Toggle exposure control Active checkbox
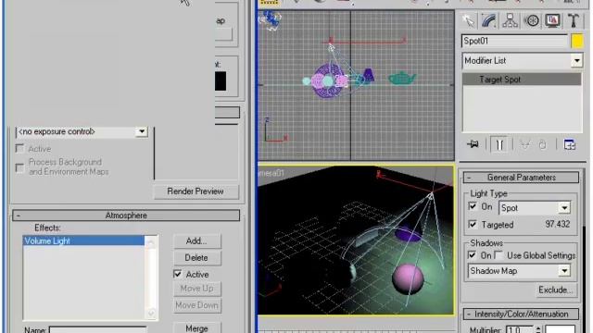Screen dimensions: 593x333 (x=19, y=148)
